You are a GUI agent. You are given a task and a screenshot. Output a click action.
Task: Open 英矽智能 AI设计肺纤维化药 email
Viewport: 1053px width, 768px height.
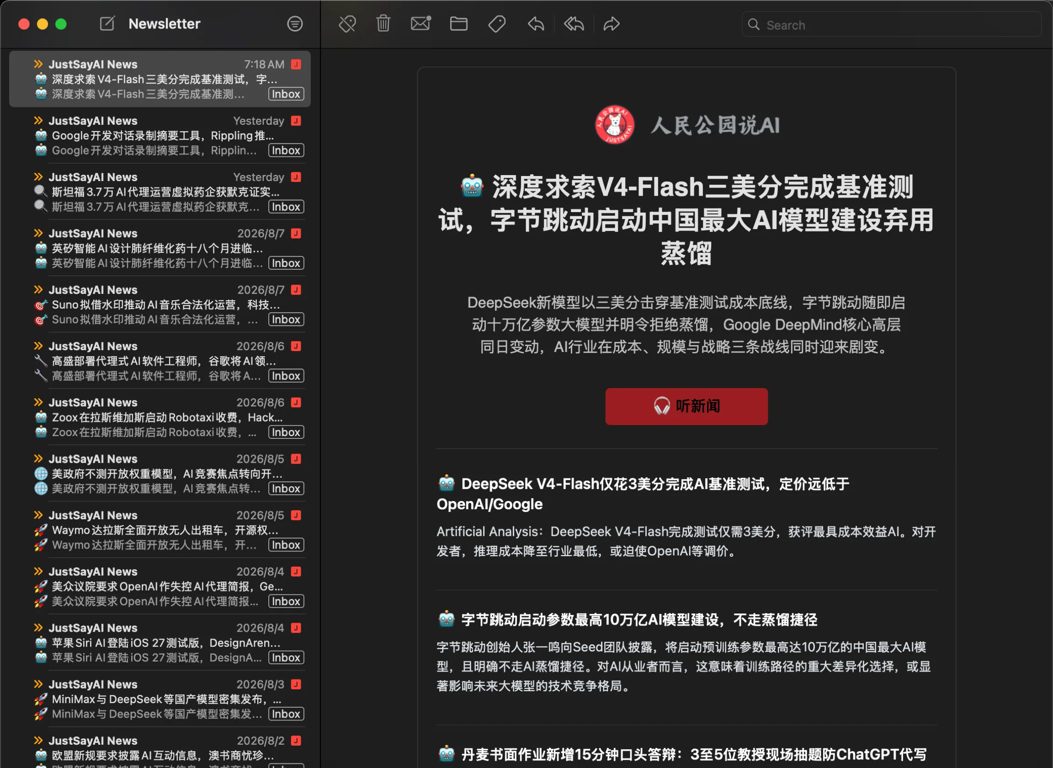coord(160,248)
